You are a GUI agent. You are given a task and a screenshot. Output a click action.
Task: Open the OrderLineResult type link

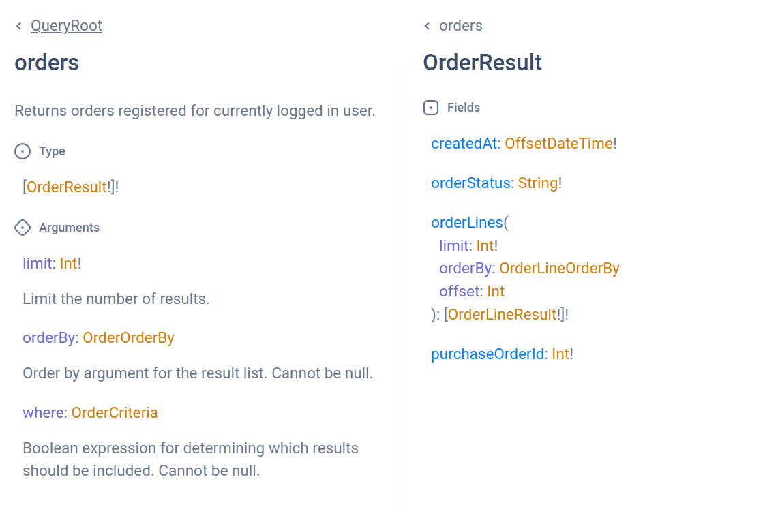[503, 314]
